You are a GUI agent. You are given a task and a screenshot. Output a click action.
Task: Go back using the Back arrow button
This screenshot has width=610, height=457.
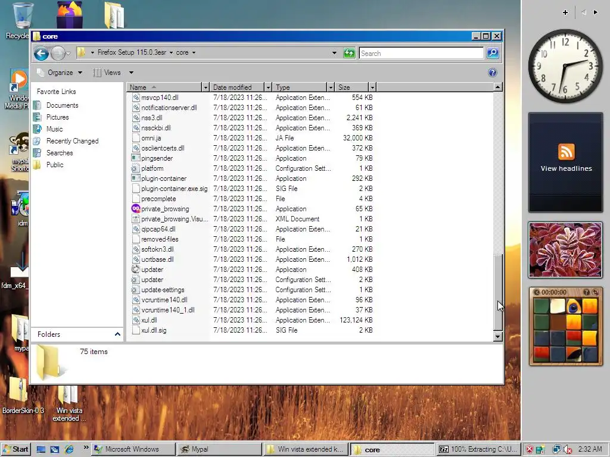tap(41, 53)
